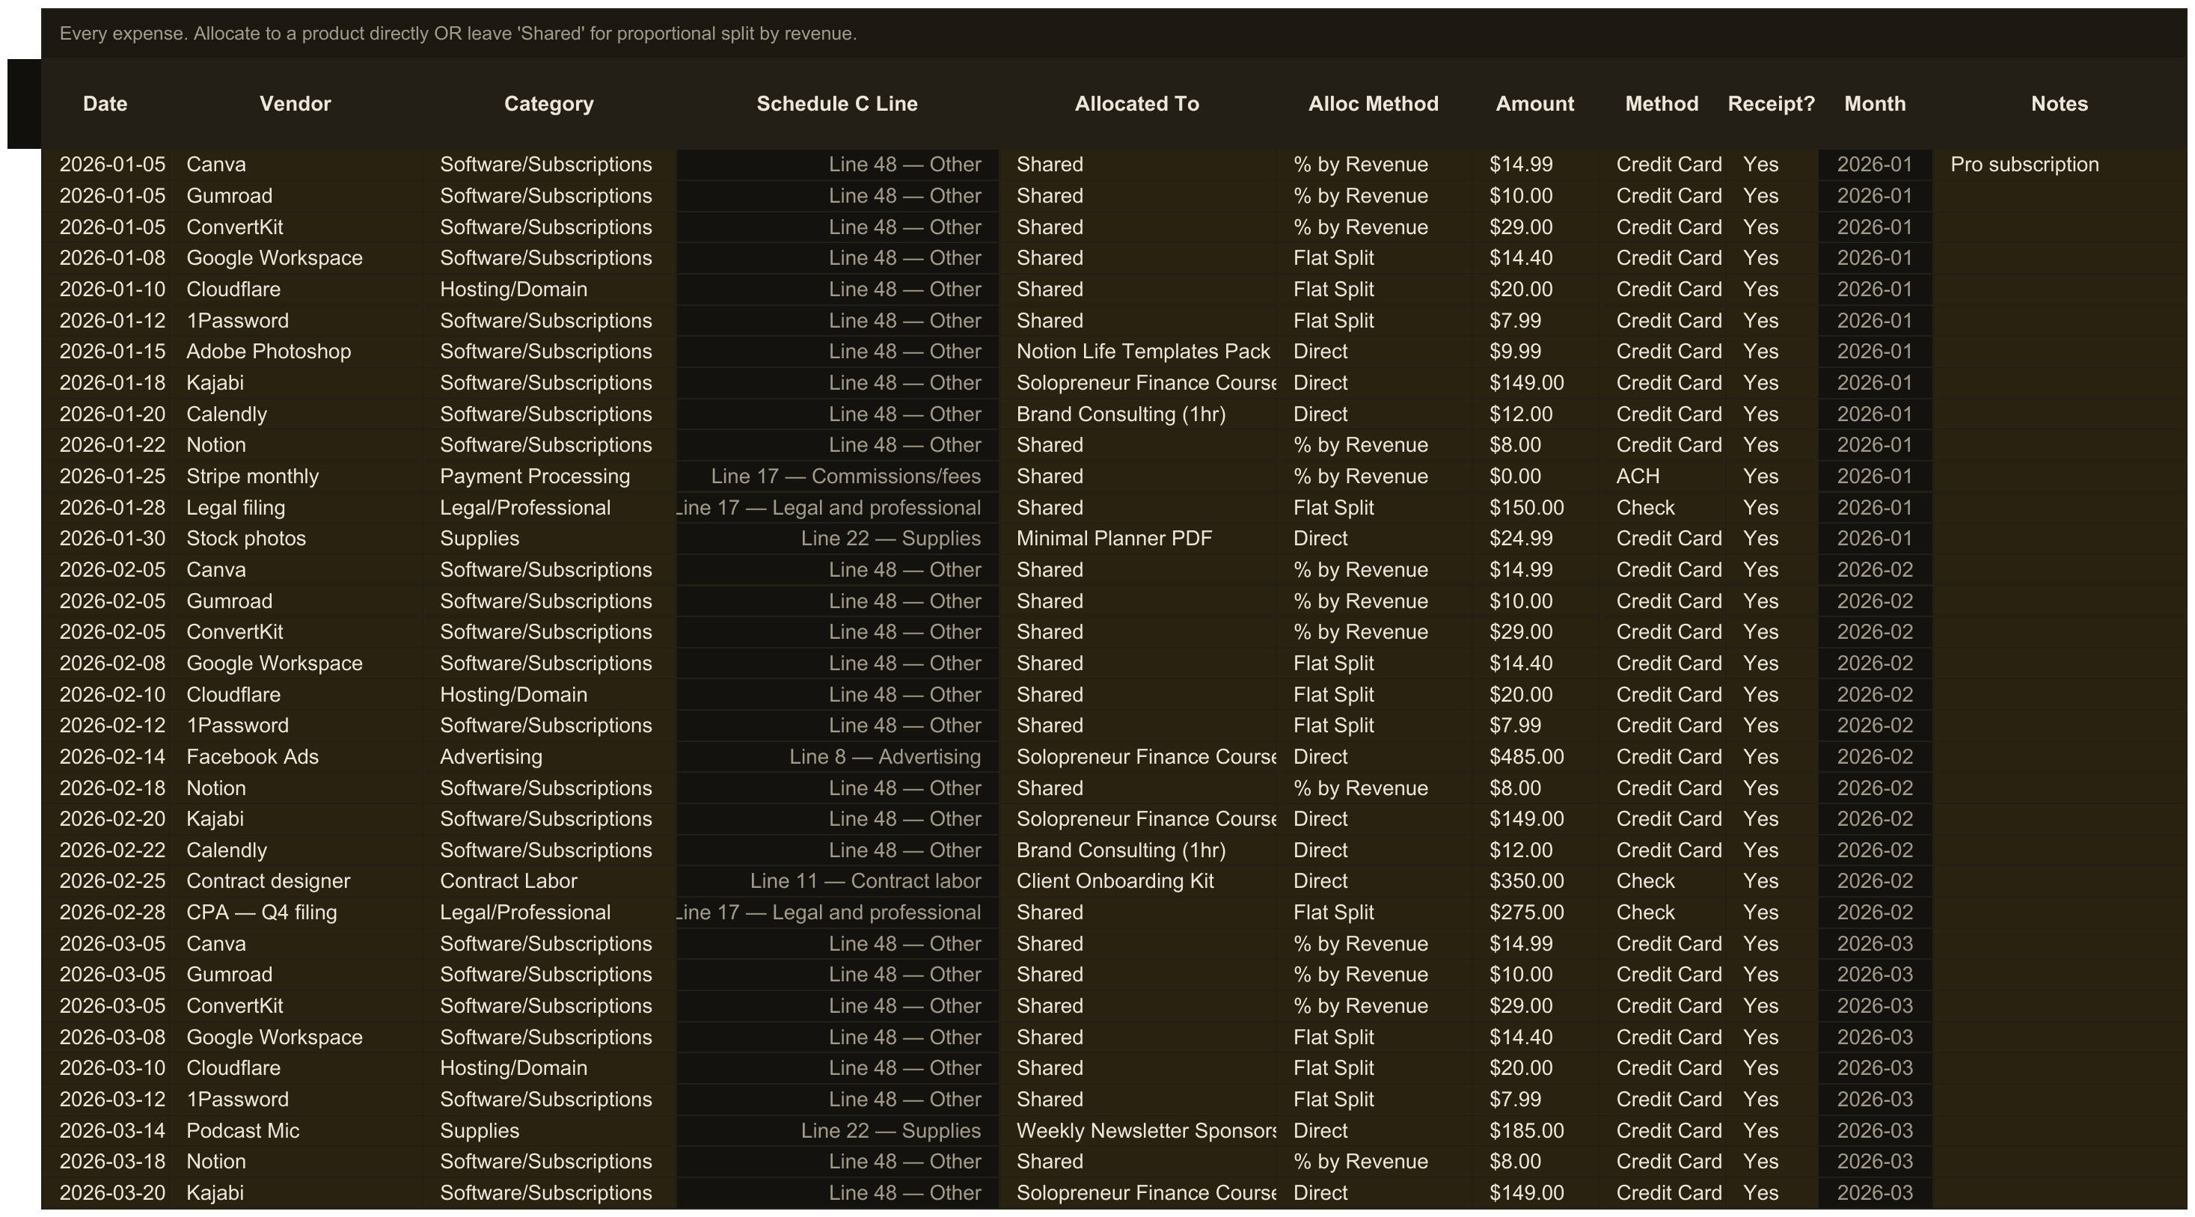This screenshot has height=1217, width=2195.
Task: Select the Contract designer vendor cell
Action: click(x=296, y=881)
